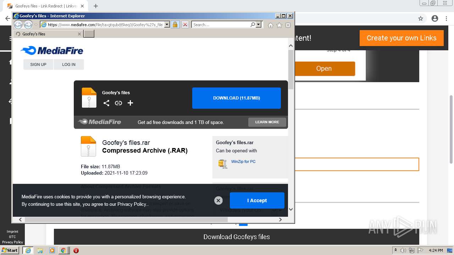This screenshot has width=454, height=255.
Task: Expand hidden system tray icons arrow
Action: coord(395,250)
